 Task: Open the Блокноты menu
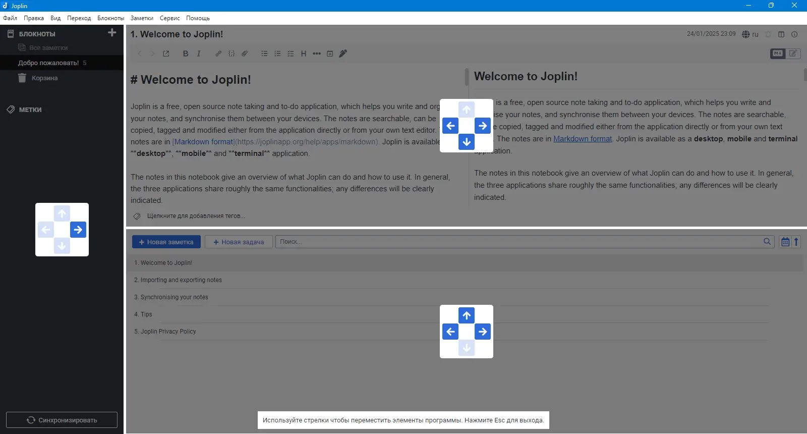point(110,18)
